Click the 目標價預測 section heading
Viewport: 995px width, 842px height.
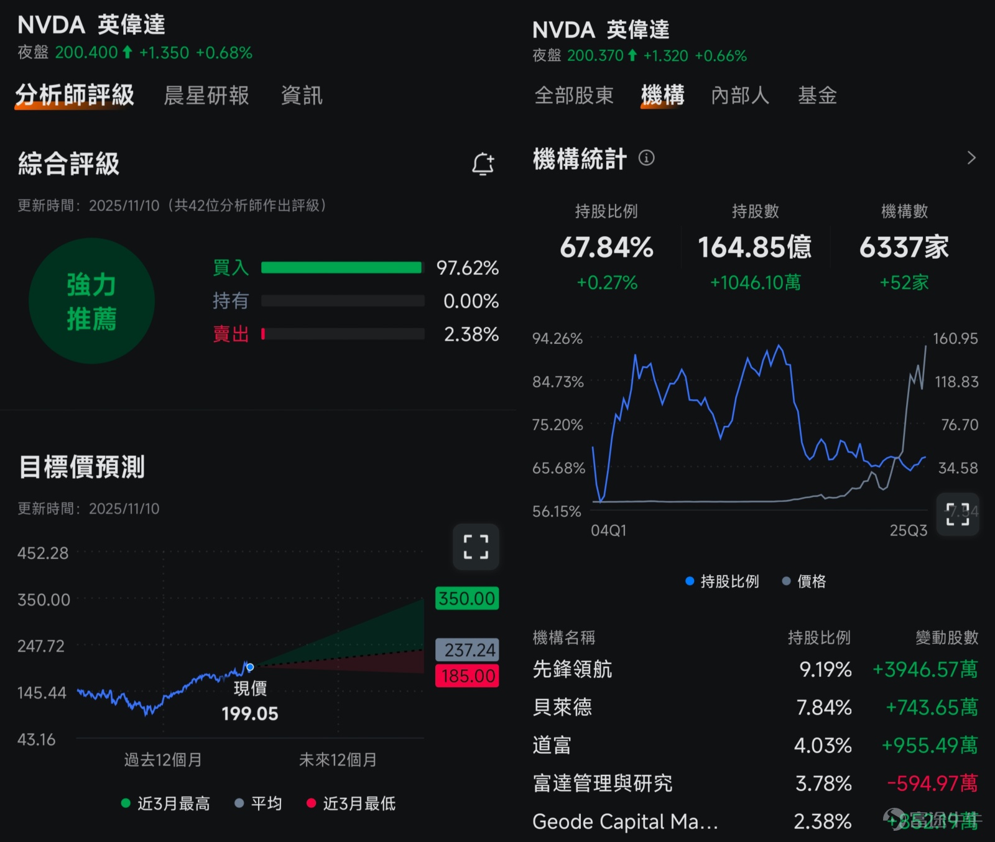click(x=81, y=466)
